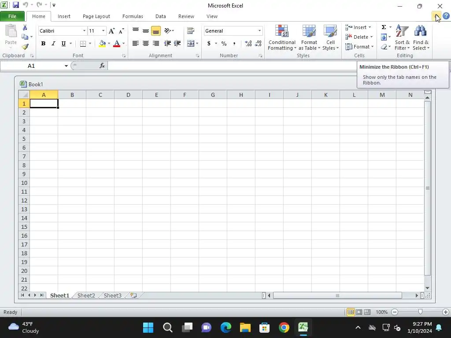Click the Cut scissors icon
Viewport: 451px width, 338px height.
point(25,28)
